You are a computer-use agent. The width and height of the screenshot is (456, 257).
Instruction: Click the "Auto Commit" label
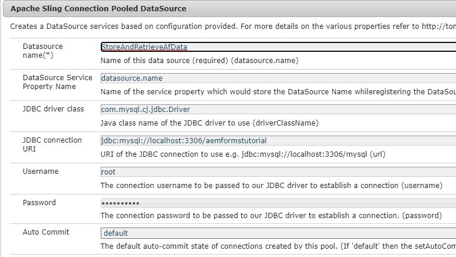click(46, 232)
